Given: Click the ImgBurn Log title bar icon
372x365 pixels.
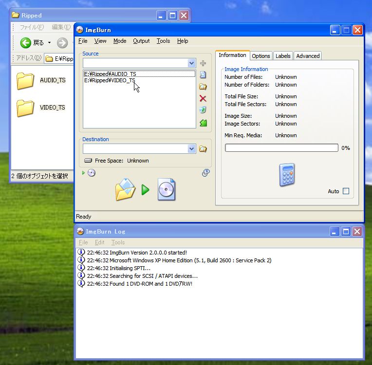Looking at the screenshot, I should pyautogui.click(x=80, y=231).
